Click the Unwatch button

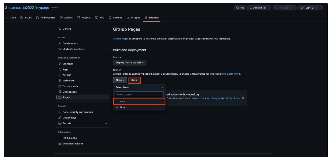tap(256, 8)
